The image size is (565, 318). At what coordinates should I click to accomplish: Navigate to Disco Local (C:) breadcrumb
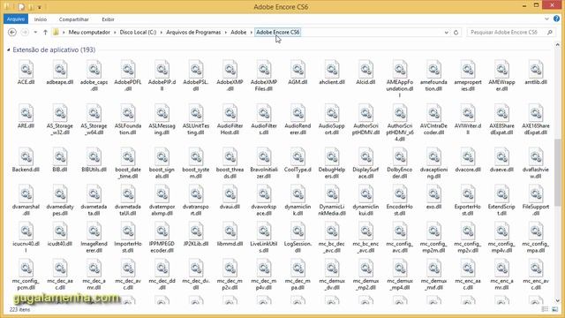(138, 33)
